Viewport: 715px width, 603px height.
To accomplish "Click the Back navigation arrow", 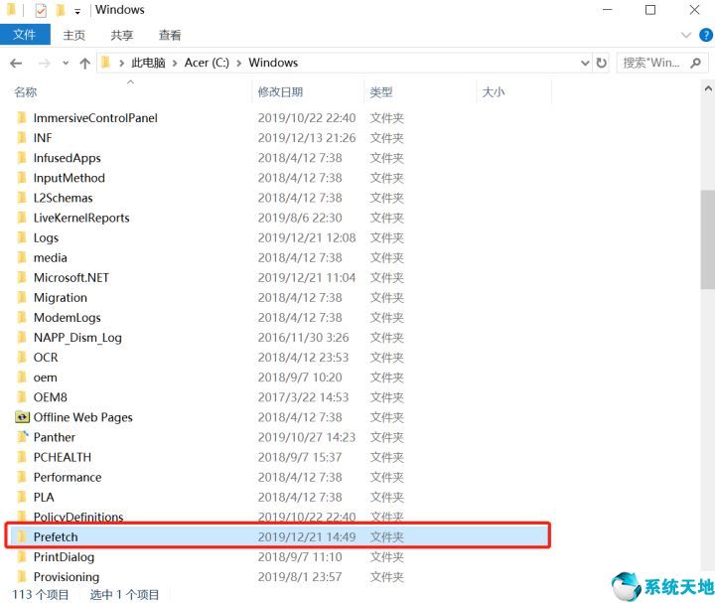I will [16, 63].
